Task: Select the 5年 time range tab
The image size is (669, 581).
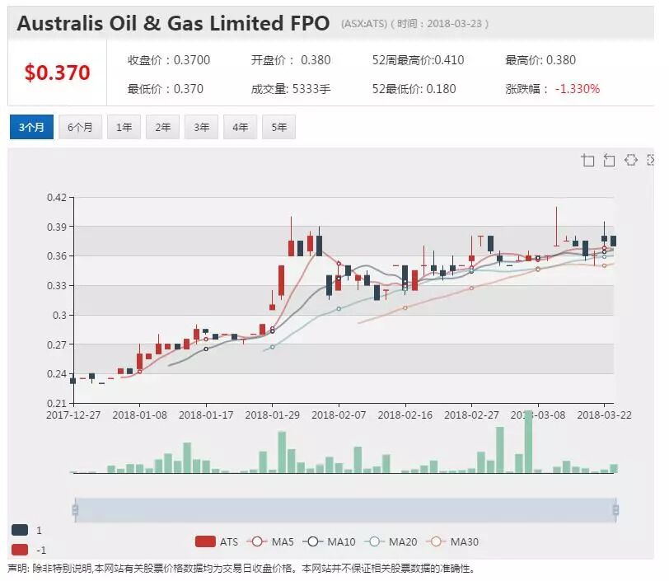Action: 279,127
